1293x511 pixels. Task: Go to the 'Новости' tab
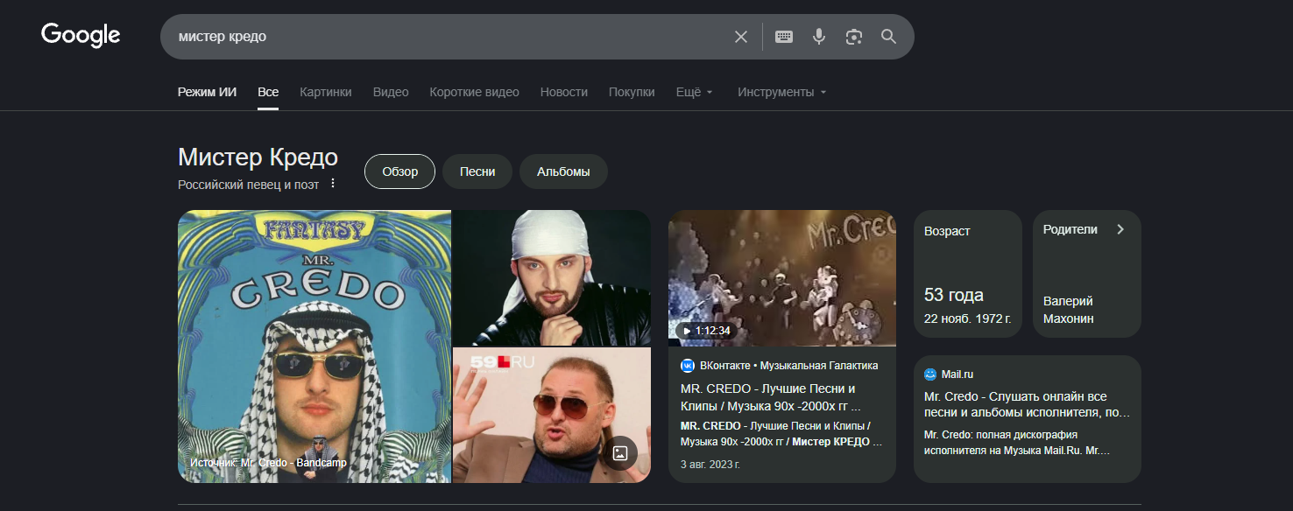[564, 92]
